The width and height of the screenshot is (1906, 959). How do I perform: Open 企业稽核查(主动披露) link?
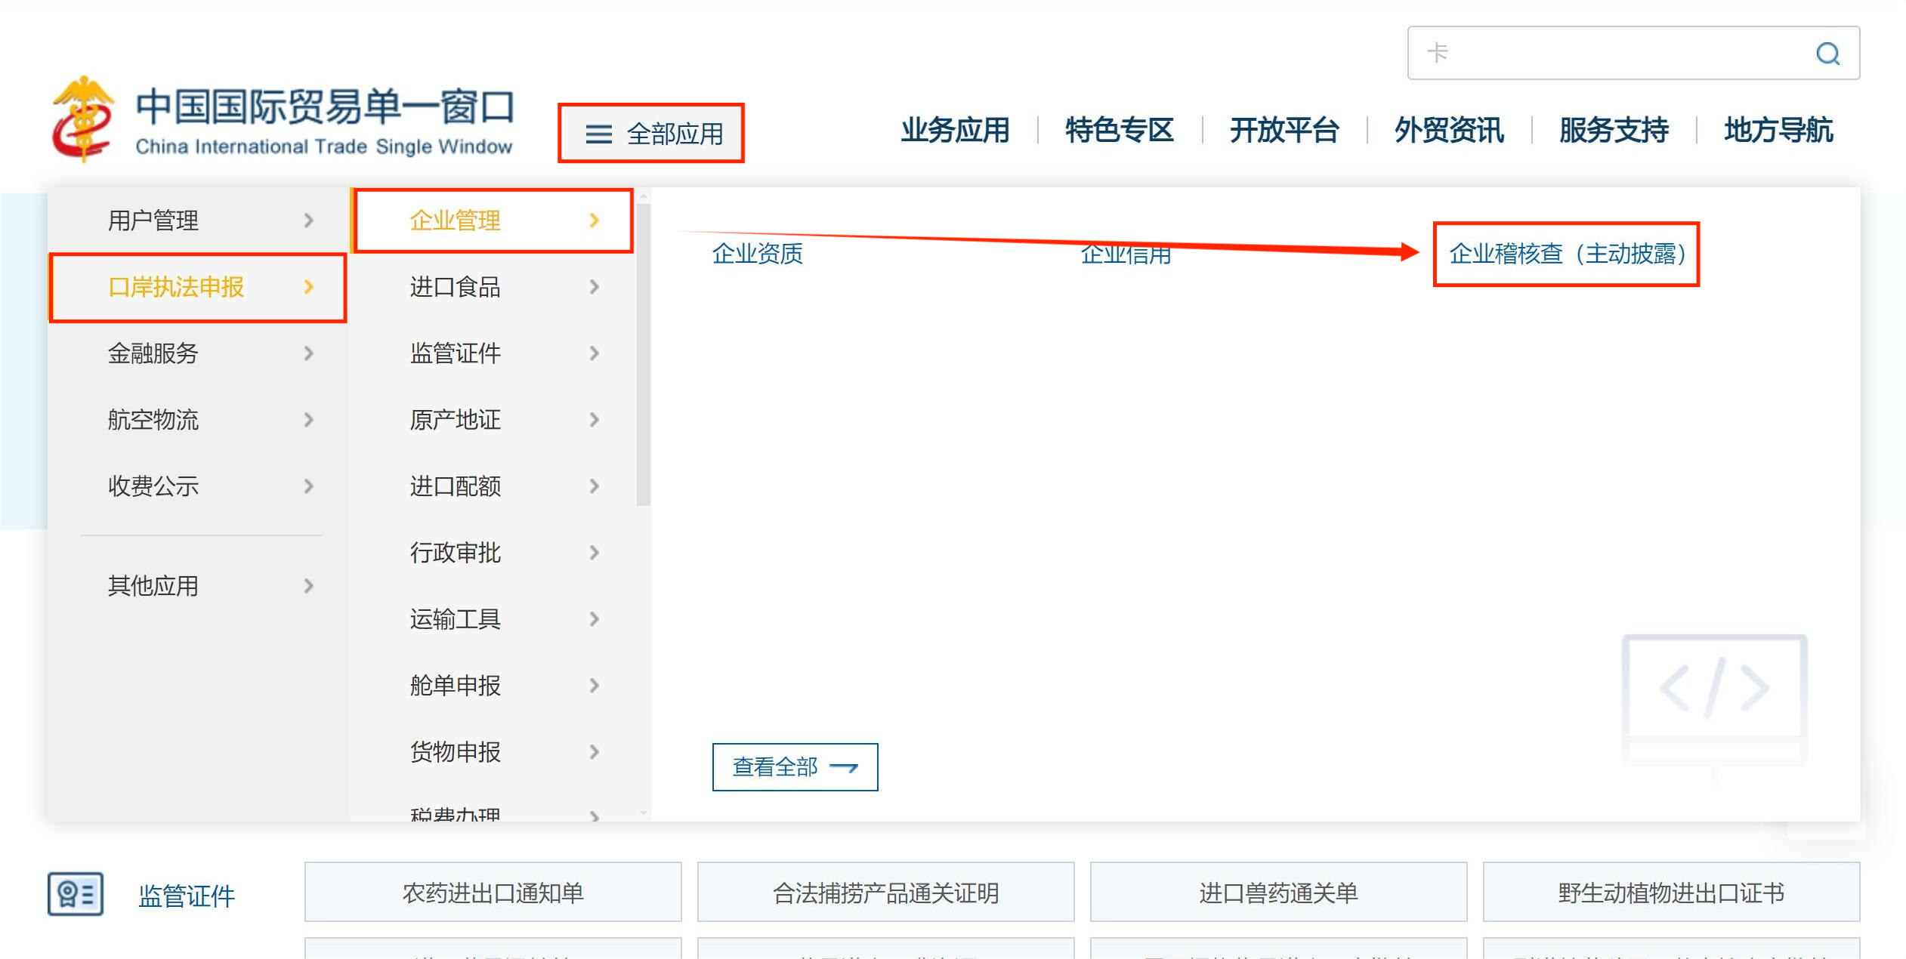[1566, 254]
